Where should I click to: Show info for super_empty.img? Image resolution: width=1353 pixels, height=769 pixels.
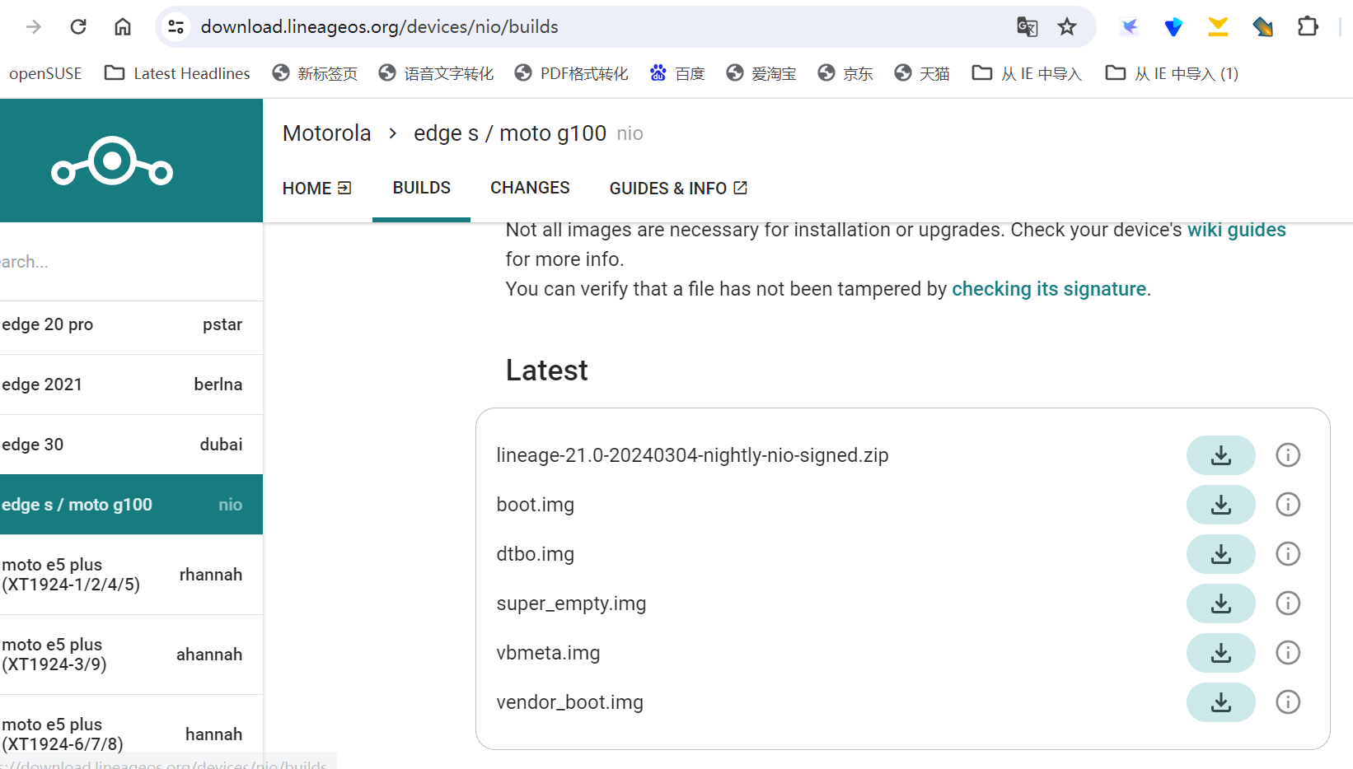coord(1288,604)
